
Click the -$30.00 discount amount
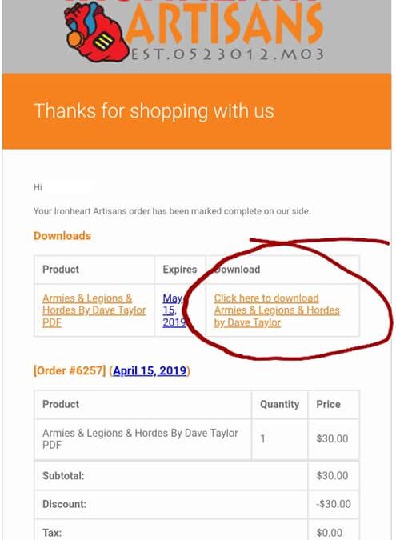click(334, 504)
